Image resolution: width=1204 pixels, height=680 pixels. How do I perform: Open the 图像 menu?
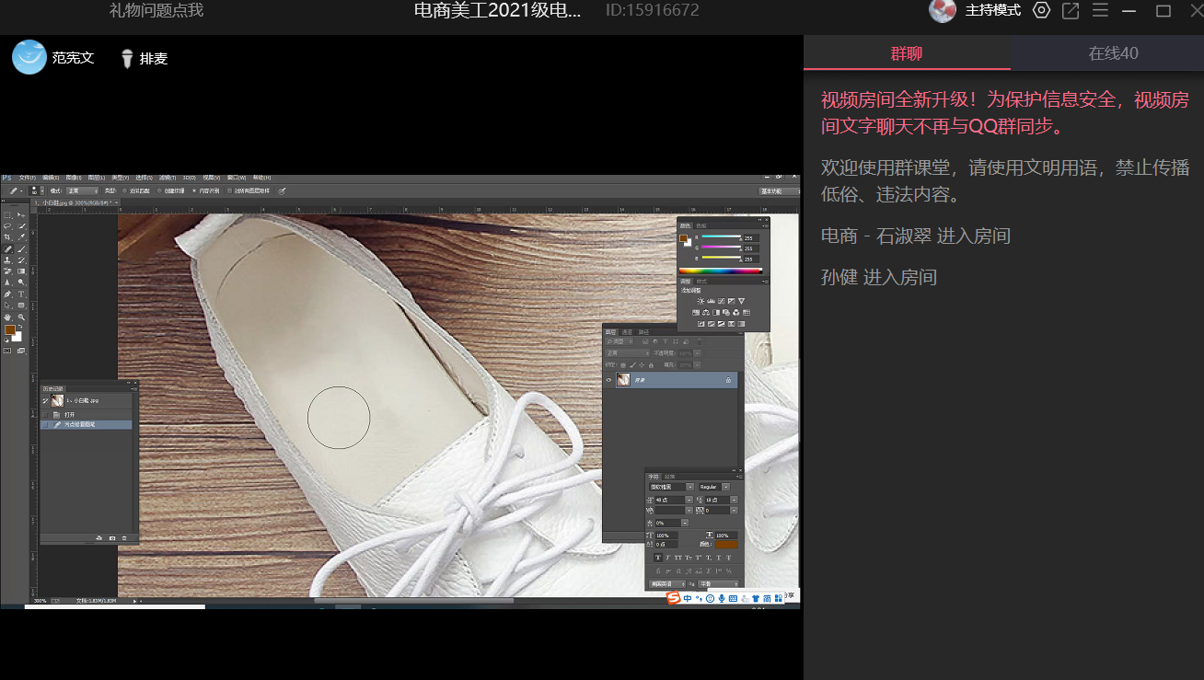click(73, 178)
